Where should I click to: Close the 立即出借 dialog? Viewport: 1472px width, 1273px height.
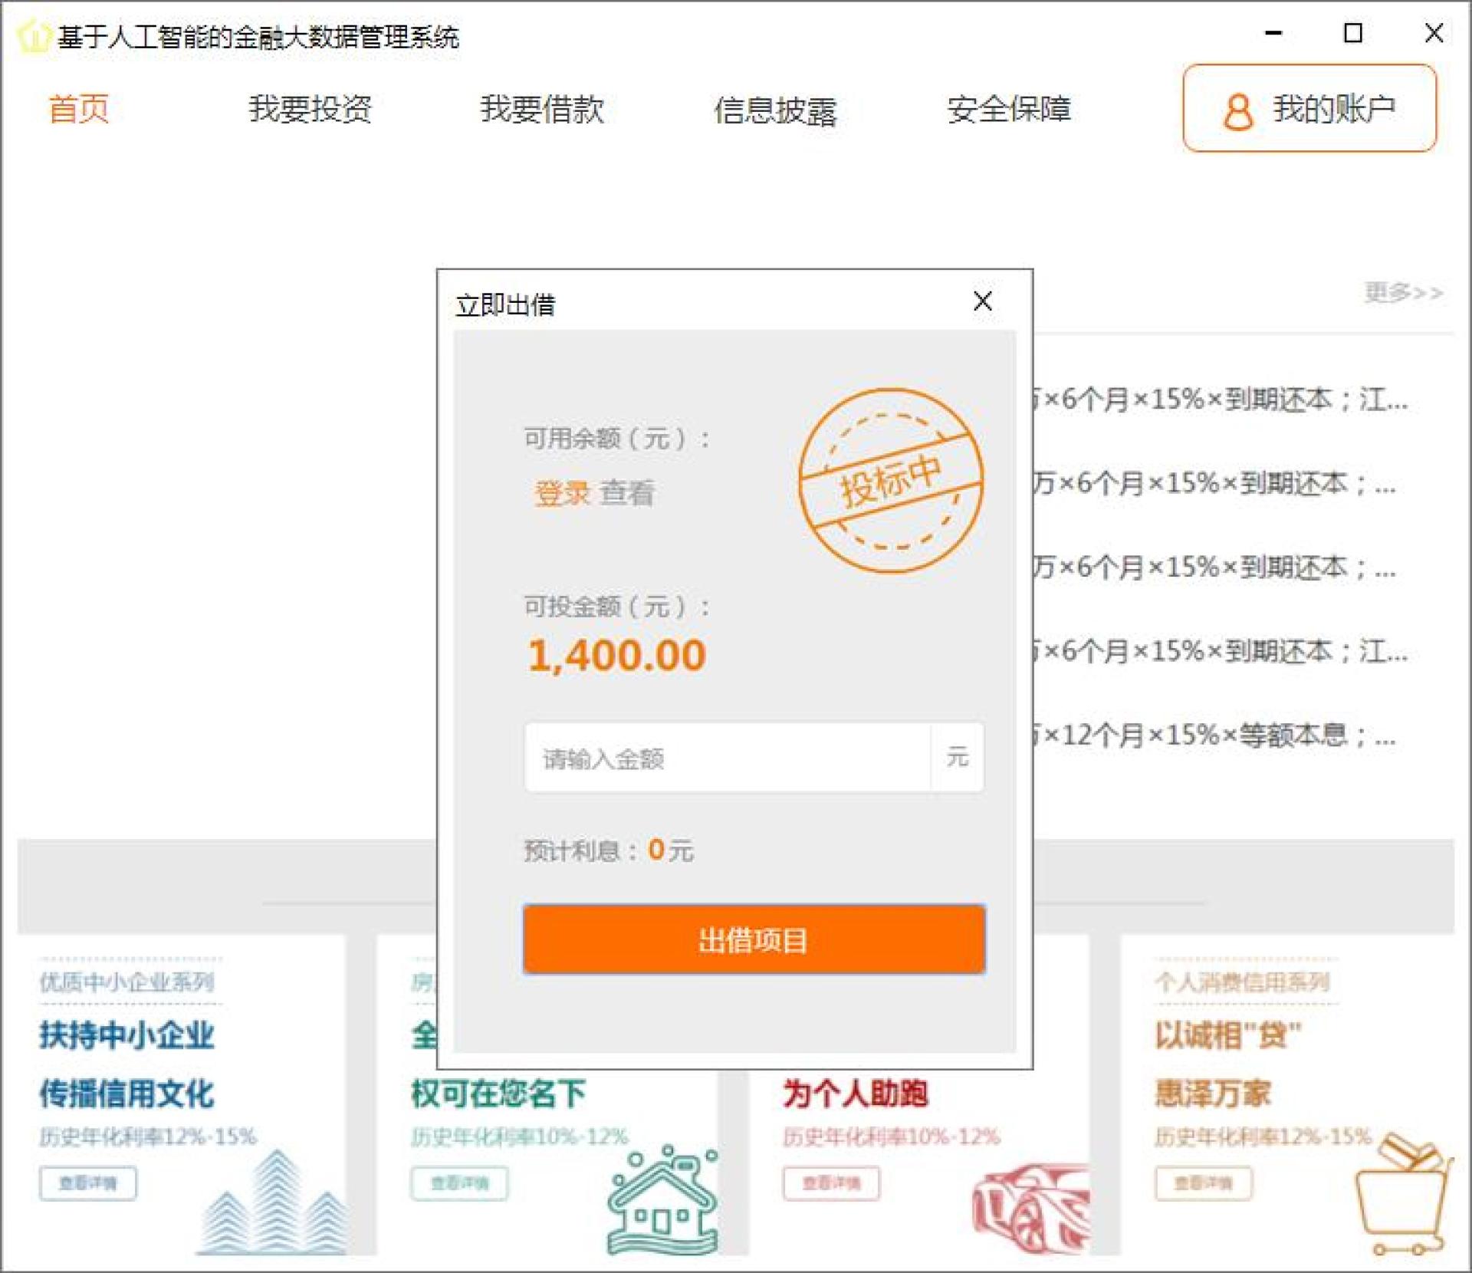point(982,301)
